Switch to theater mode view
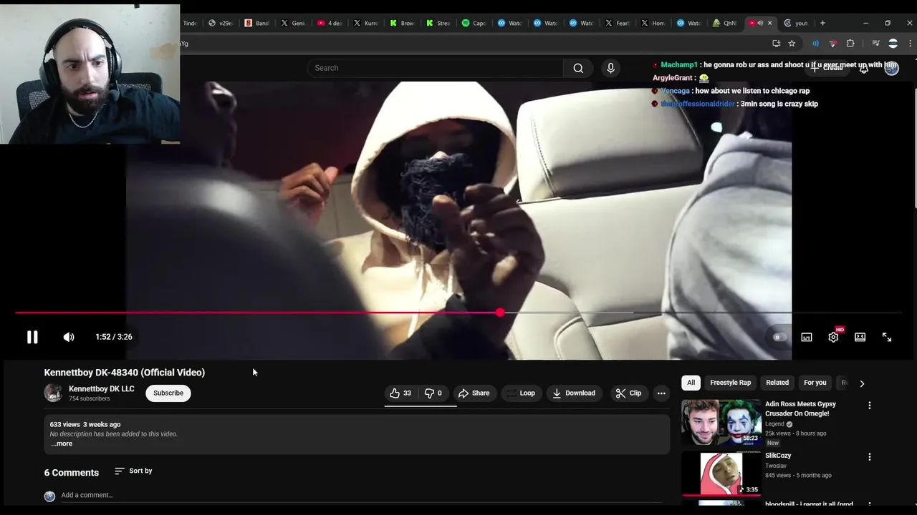The image size is (917, 515). pyautogui.click(x=860, y=337)
